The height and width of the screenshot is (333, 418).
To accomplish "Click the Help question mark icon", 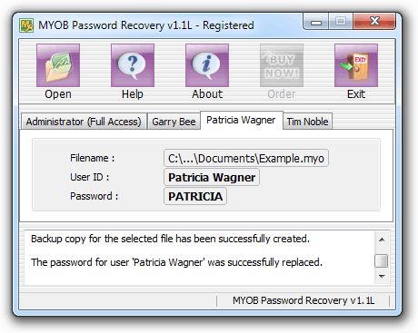I will tap(133, 65).
